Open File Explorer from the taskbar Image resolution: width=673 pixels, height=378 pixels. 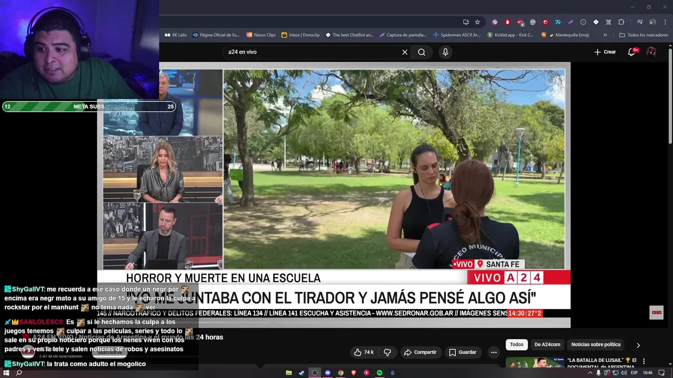[x=289, y=373]
